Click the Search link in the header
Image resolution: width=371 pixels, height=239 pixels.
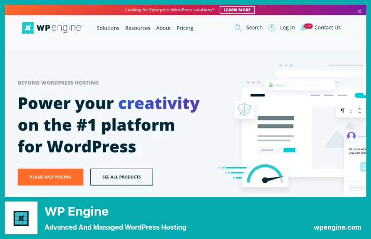click(x=254, y=28)
